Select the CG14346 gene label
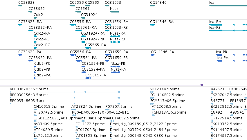247x140 pixels. [x=158, y=3]
